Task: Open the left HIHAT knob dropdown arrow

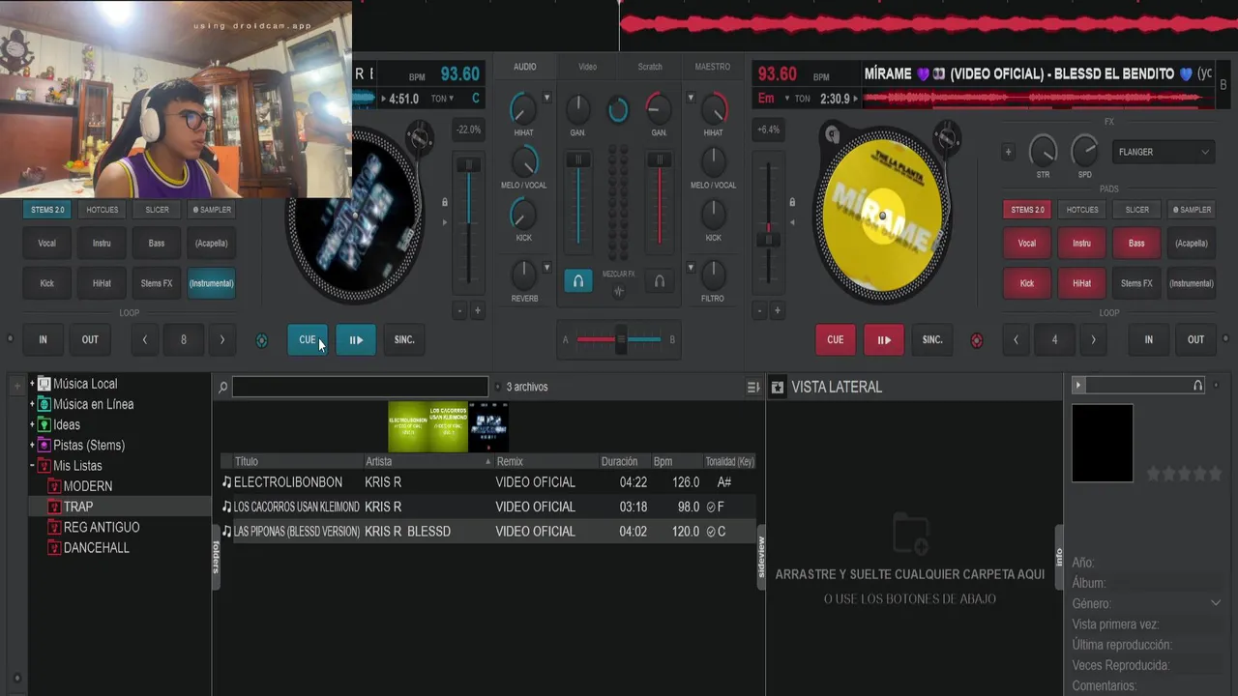Action: (x=546, y=98)
